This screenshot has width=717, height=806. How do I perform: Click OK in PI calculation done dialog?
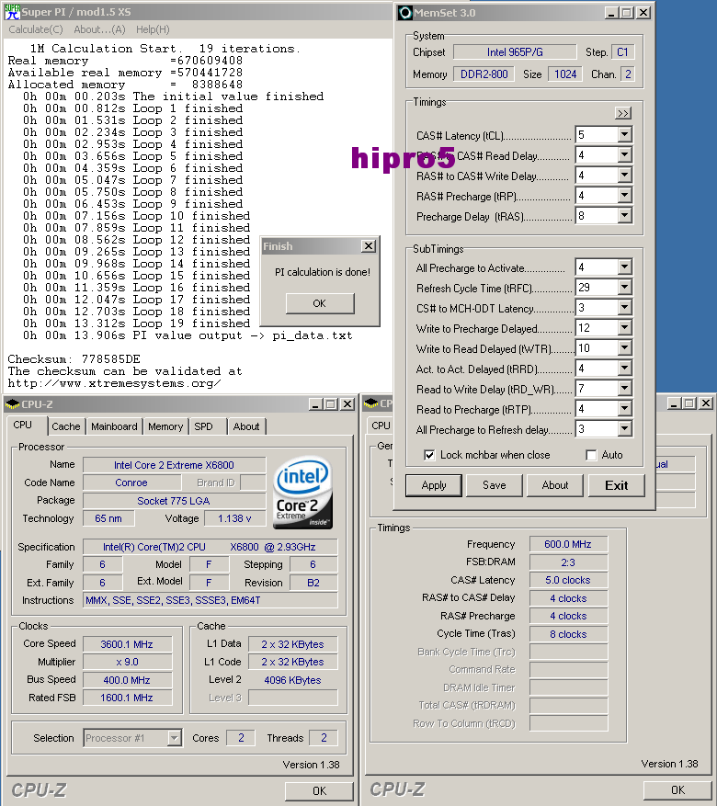(320, 303)
